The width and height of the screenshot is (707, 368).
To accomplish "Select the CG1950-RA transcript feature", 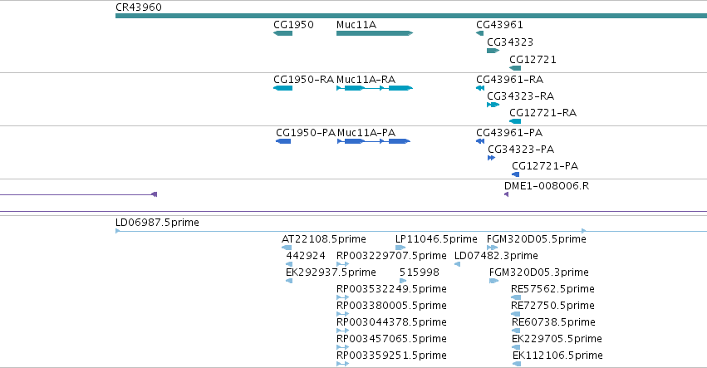I will pyautogui.click(x=282, y=88).
